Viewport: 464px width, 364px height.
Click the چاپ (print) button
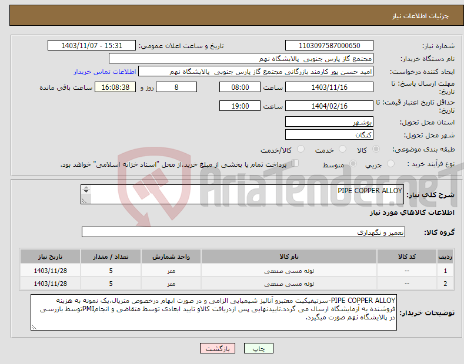258,349
